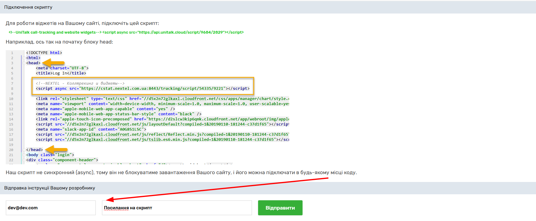Collapse the div component-header fold marker
The width and height of the screenshot is (536, 221).
click(24, 160)
